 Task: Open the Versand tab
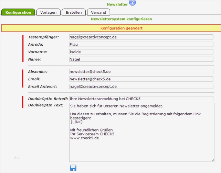click(98, 12)
